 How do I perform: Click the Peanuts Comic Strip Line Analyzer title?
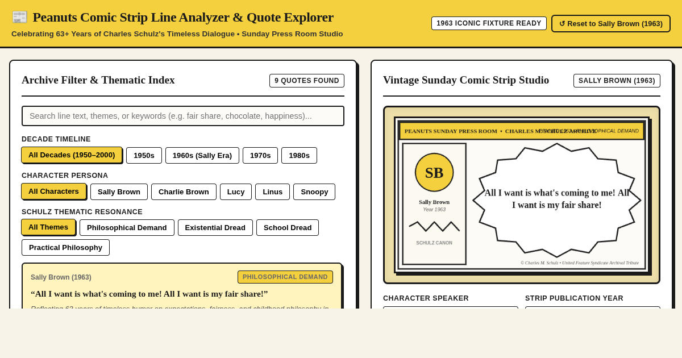coord(183,17)
